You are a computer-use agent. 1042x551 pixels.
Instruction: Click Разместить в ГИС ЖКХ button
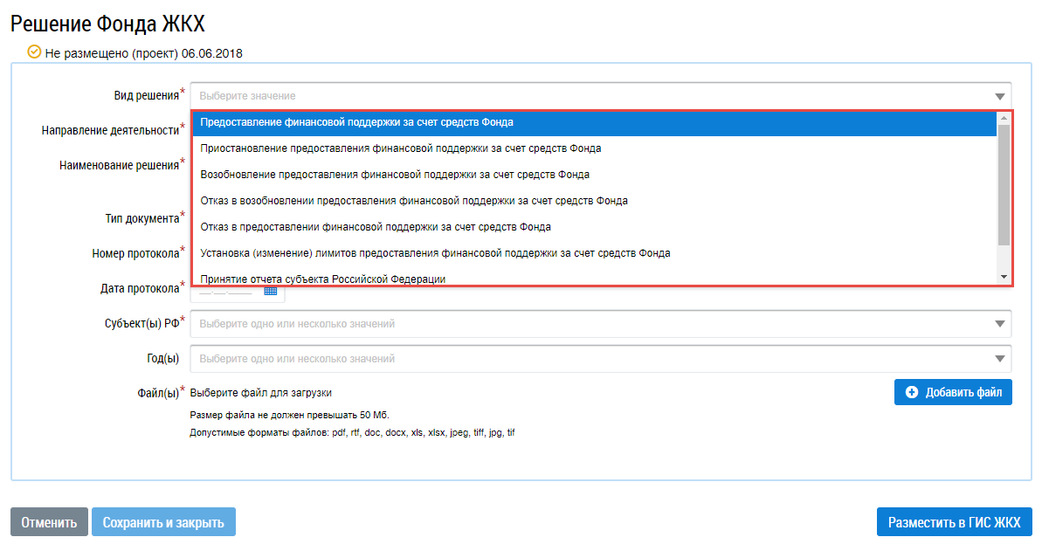pos(954,522)
